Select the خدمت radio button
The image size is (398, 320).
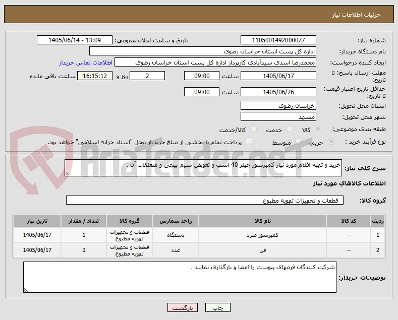[290, 129]
